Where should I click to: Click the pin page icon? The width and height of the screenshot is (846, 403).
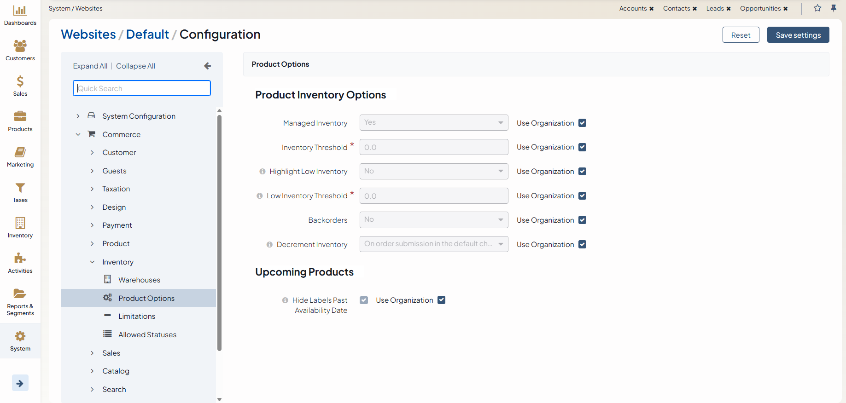[x=834, y=8]
